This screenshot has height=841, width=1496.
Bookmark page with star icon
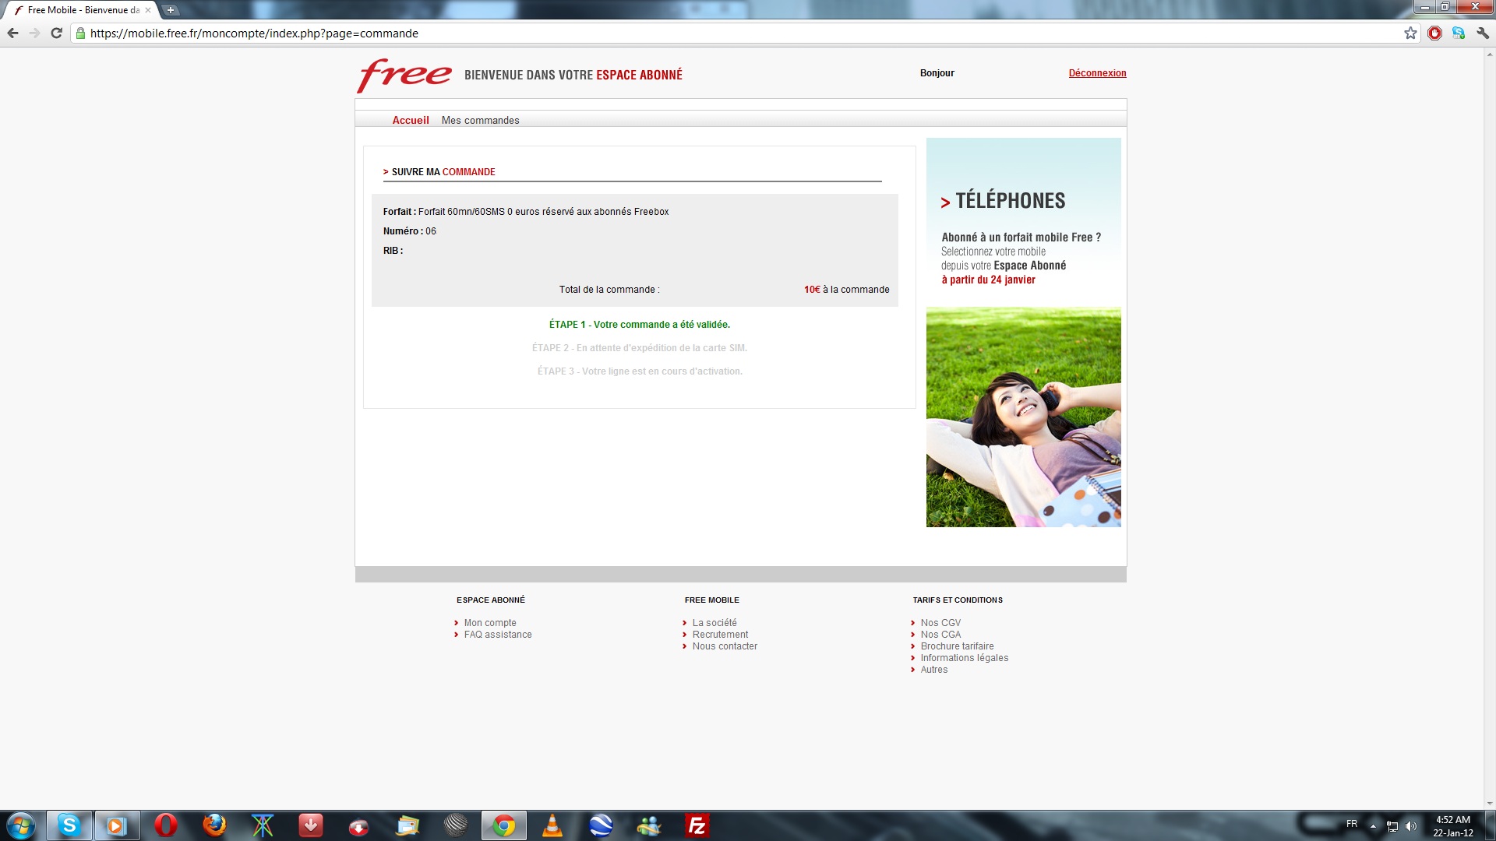coord(1410,33)
